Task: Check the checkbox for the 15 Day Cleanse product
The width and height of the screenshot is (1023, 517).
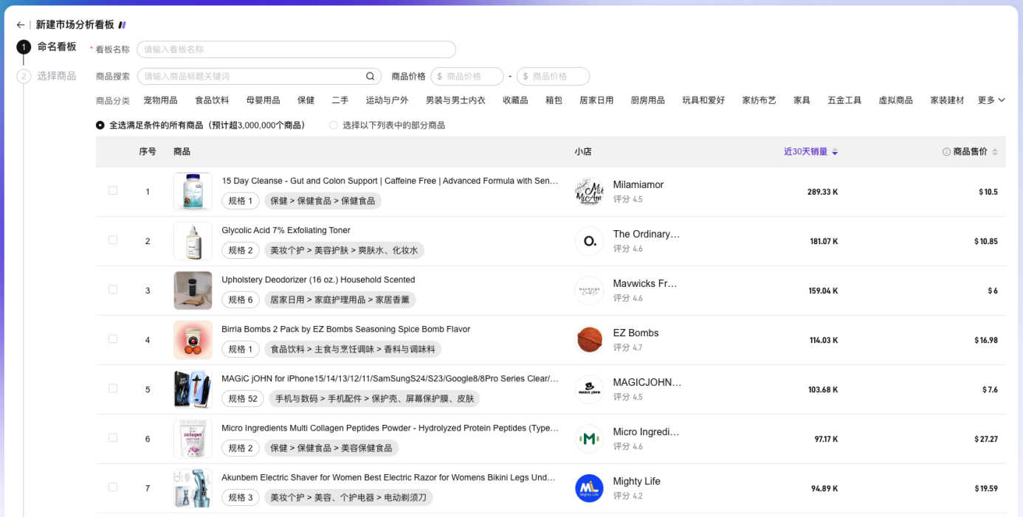Action: (113, 190)
